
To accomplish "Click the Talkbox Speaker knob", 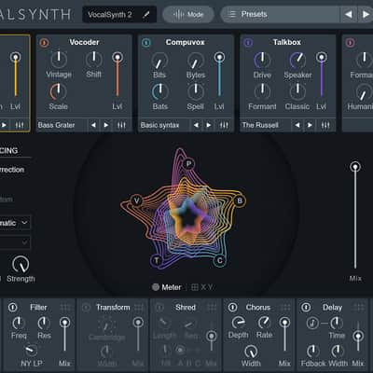I will tap(297, 61).
